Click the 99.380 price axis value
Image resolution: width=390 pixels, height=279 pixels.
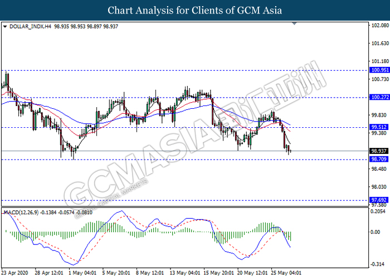(x=379, y=133)
